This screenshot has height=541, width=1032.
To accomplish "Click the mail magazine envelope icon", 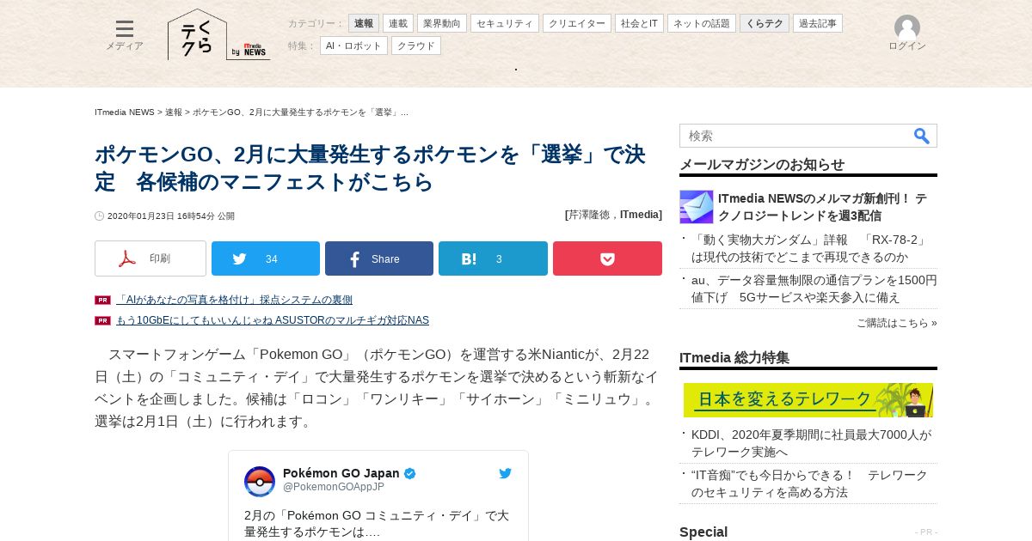I will 697,207.
